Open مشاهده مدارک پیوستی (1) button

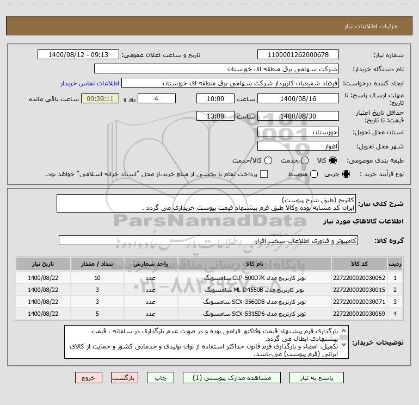232,378
